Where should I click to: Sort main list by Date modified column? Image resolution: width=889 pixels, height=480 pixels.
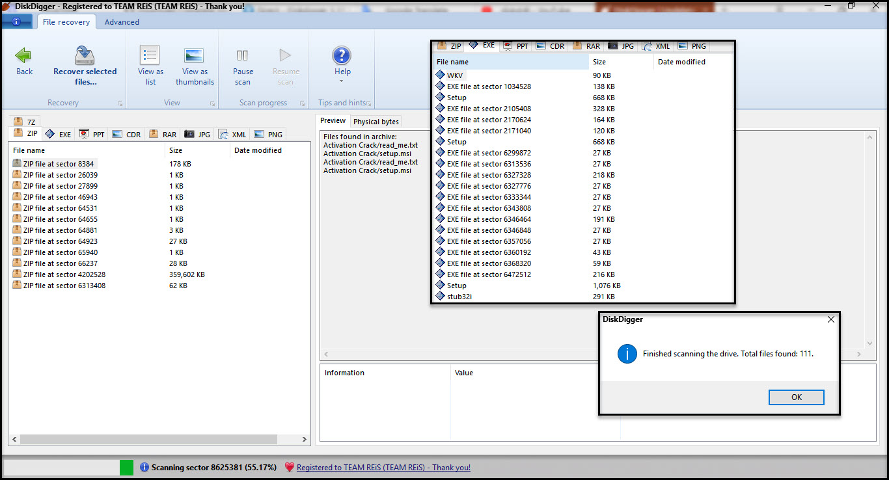[270, 150]
